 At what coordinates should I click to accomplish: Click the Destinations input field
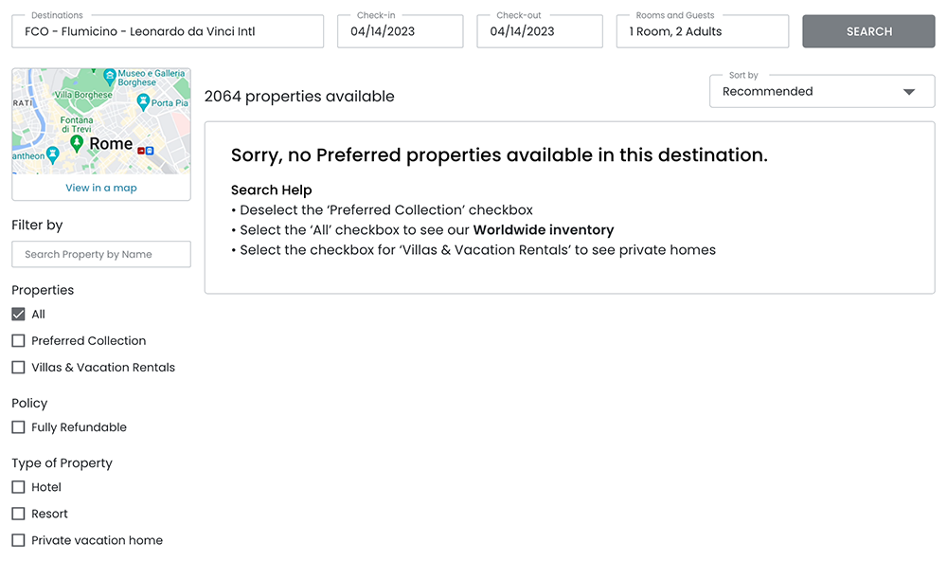tap(168, 31)
